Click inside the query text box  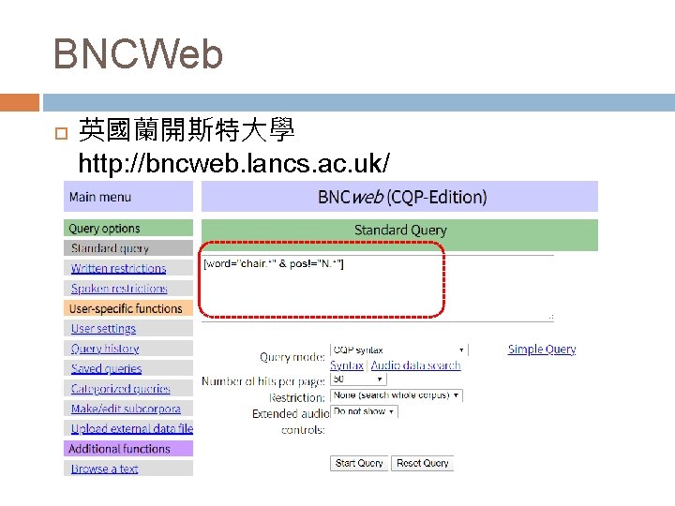point(378,289)
